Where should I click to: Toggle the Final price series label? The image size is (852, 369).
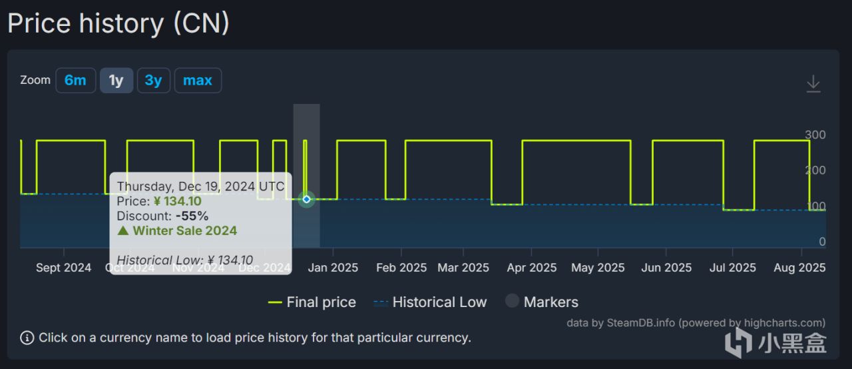click(321, 302)
